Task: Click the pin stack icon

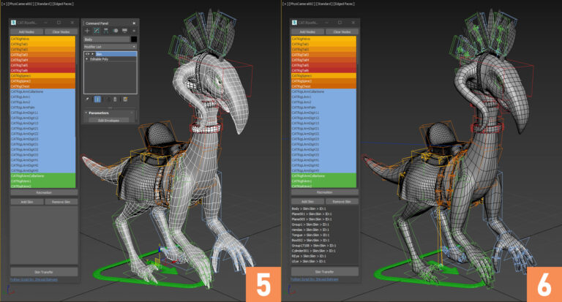Action: click(x=88, y=99)
